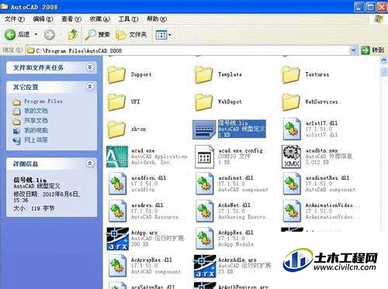Select the acadficn.dll file icon
The height and width of the screenshot is (289, 388).
pyautogui.click(x=118, y=184)
